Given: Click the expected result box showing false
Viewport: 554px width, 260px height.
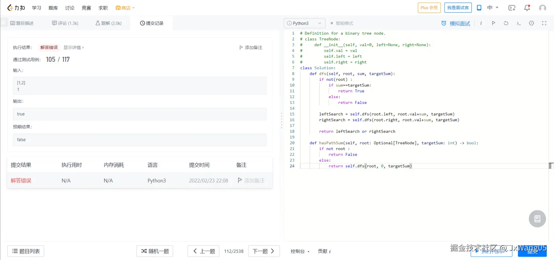Looking at the screenshot, I should (140, 139).
